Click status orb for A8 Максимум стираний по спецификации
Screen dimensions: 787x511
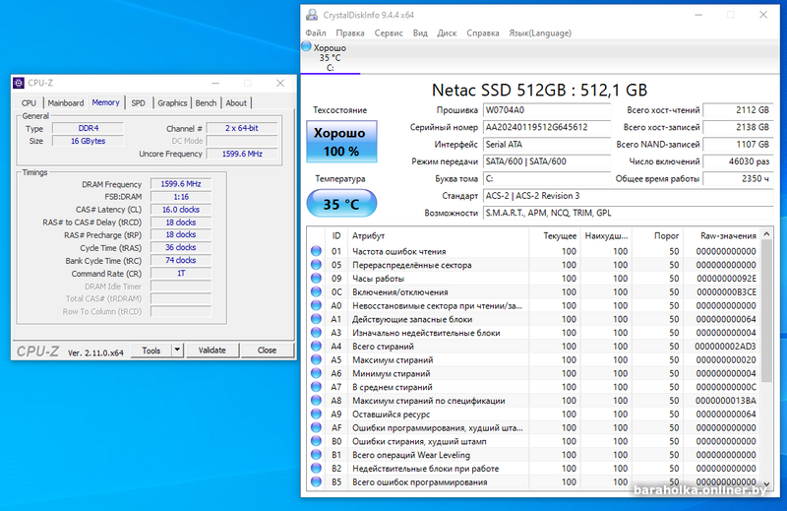click(x=316, y=400)
